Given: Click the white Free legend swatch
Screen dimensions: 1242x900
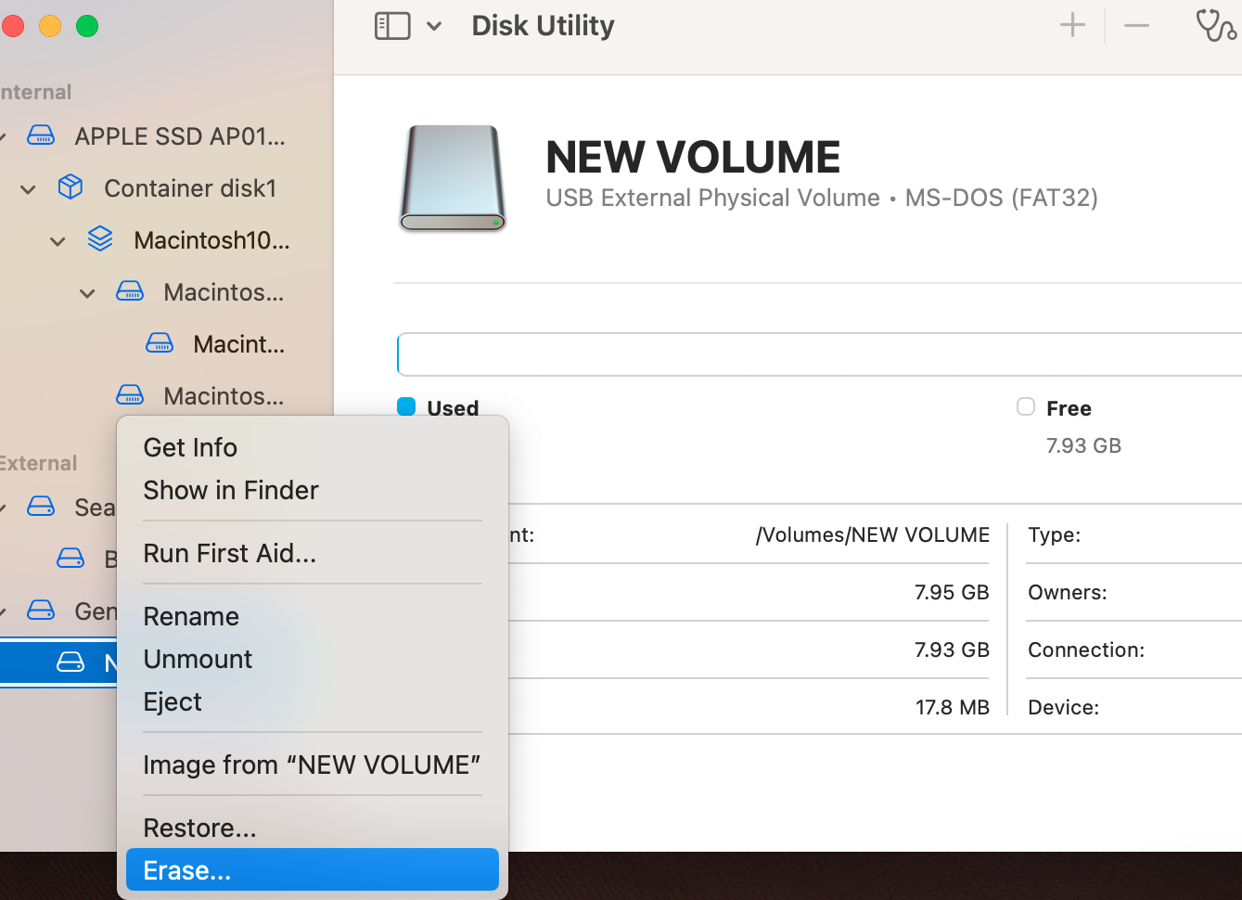Looking at the screenshot, I should (x=1026, y=406).
